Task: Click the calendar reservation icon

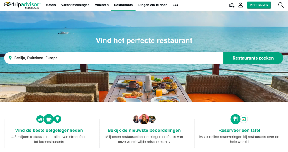Action: point(244,119)
